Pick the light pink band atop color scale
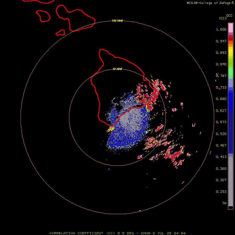 pos(231,28)
